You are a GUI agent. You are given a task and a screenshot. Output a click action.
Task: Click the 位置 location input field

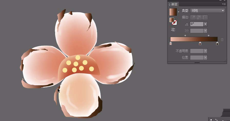coord(197,57)
